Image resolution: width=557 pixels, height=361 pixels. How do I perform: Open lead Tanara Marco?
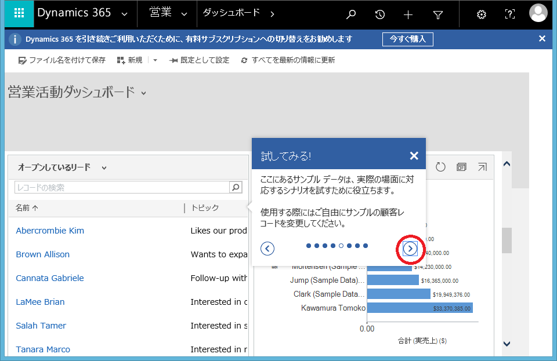point(43,349)
